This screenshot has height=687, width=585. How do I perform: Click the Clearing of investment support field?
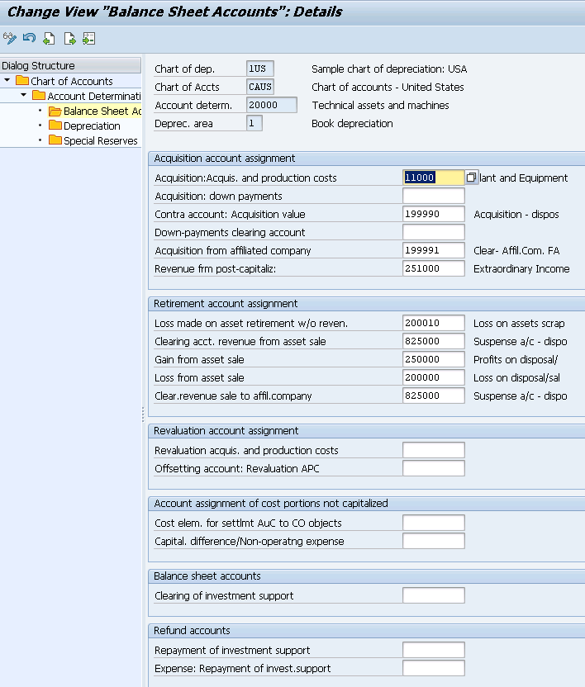(x=433, y=595)
